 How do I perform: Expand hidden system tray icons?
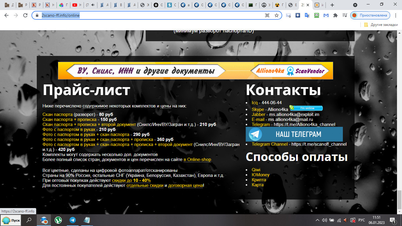click(318, 220)
